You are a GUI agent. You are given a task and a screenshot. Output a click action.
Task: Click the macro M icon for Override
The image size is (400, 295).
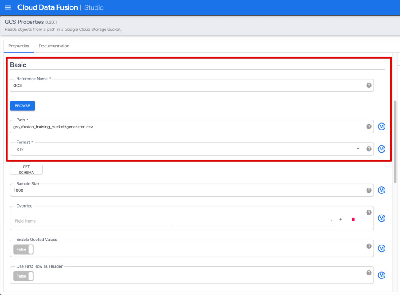382,218
